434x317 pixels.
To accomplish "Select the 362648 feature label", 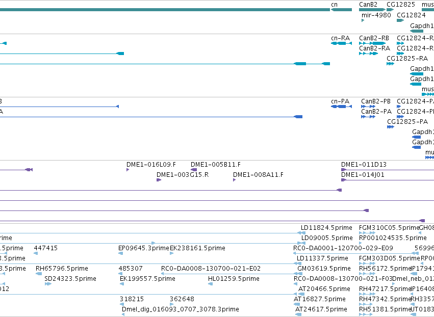I will pos(182,299).
